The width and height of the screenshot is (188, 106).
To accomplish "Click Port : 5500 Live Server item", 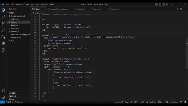I will click(163, 102).
